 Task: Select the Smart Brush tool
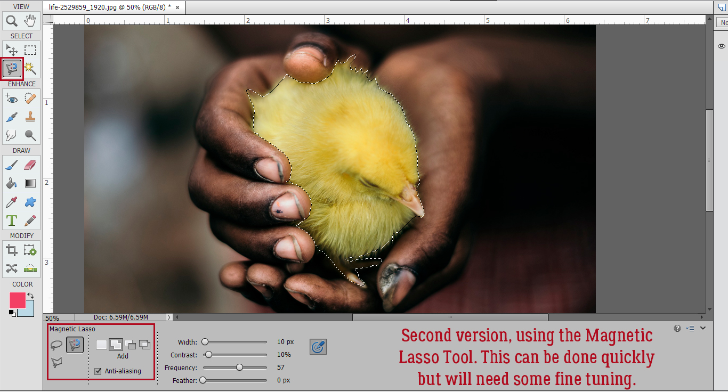[x=12, y=117]
